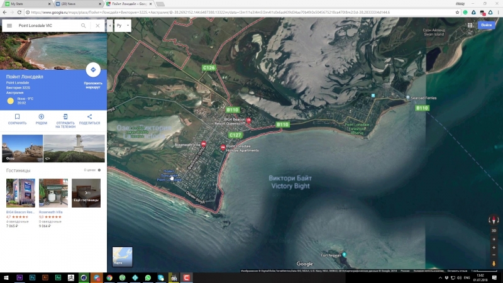Close the My Stats tab

point(50,4)
